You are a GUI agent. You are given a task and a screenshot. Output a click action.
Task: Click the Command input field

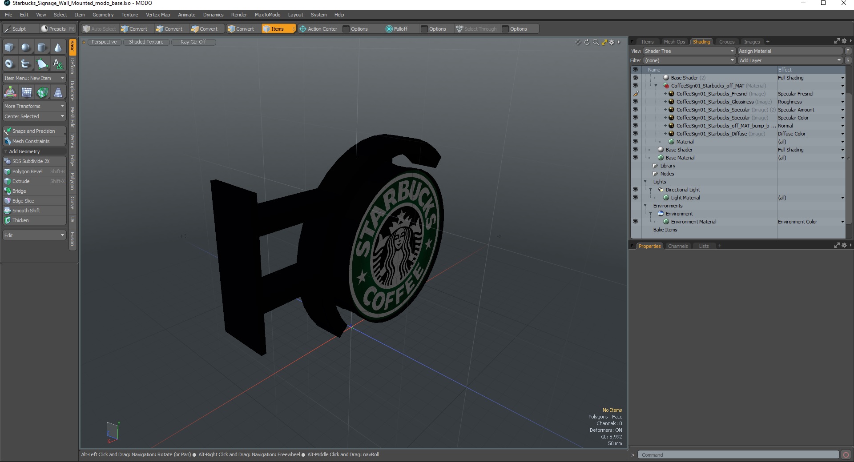coord(738,455)
